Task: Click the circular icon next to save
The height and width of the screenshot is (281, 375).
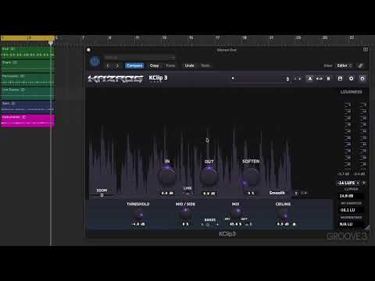Action: (x=351, y=79)
